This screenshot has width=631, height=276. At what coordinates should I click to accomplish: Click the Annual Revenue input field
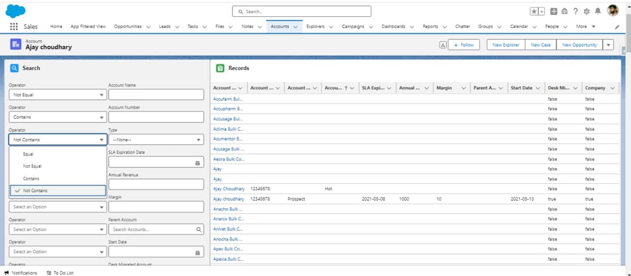[156, 184]
